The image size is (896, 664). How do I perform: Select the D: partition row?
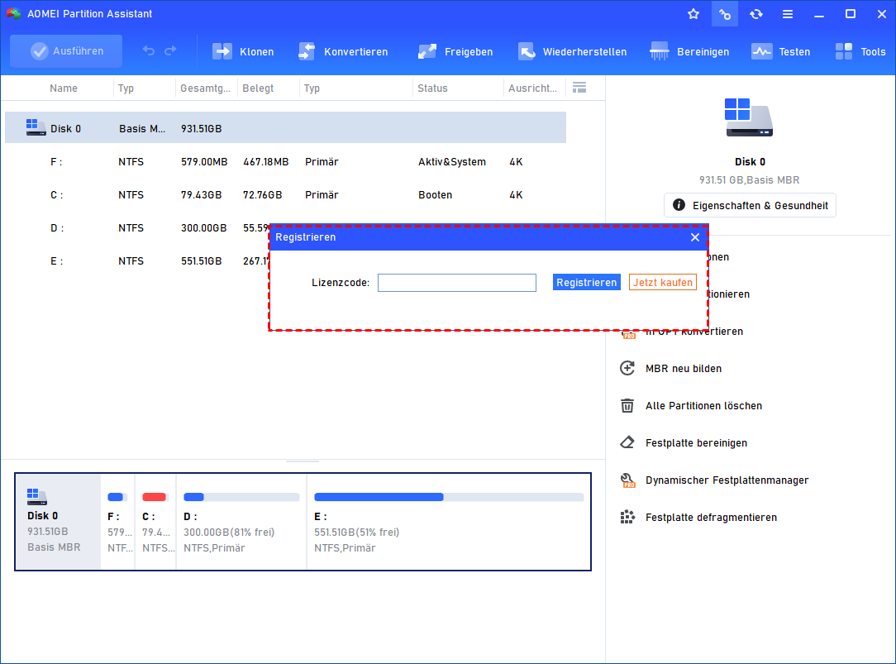tap(137, 228)
